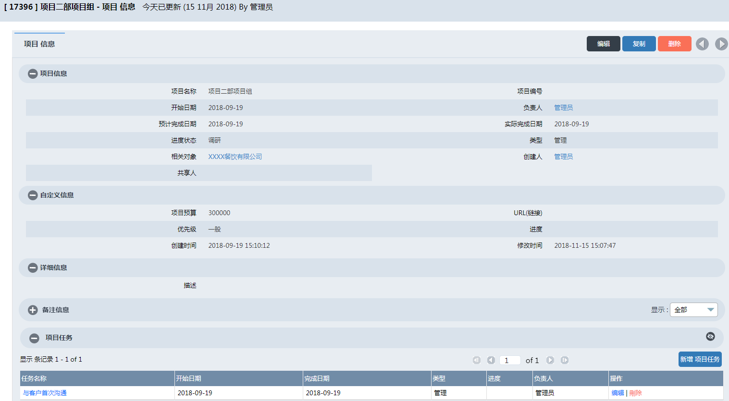
Task: Click 实际完成日期 value 2018-09-19
Action: click(571, 124)
